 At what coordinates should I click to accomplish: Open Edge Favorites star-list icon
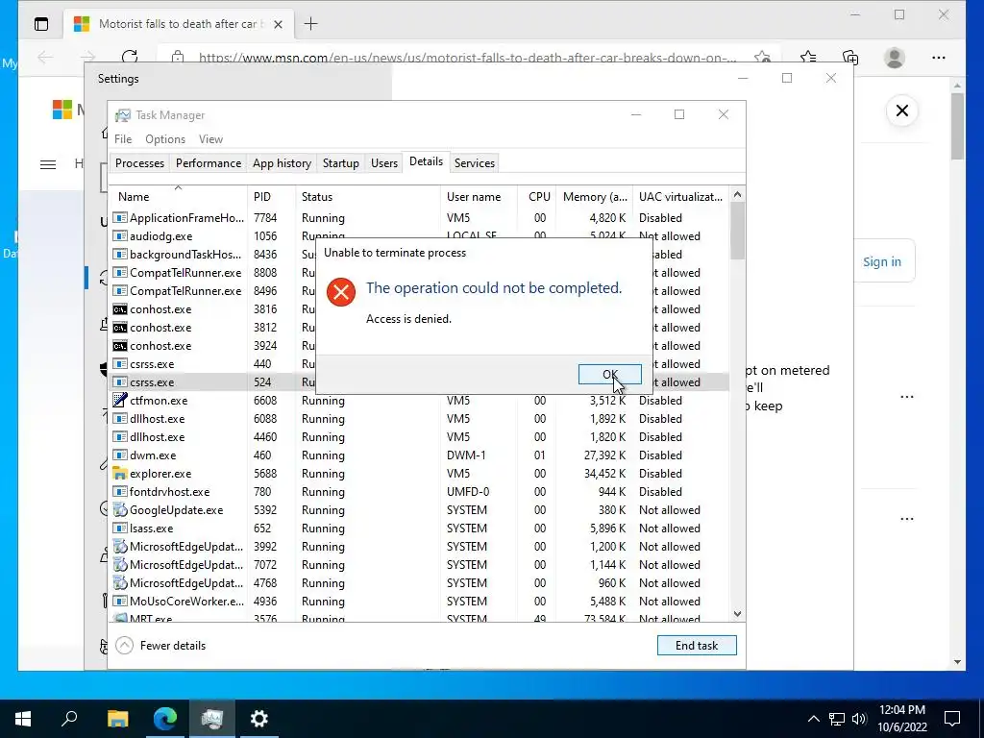coord(807,57)
